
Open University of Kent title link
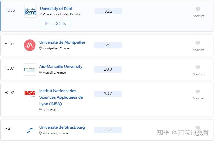coord(56,9)
